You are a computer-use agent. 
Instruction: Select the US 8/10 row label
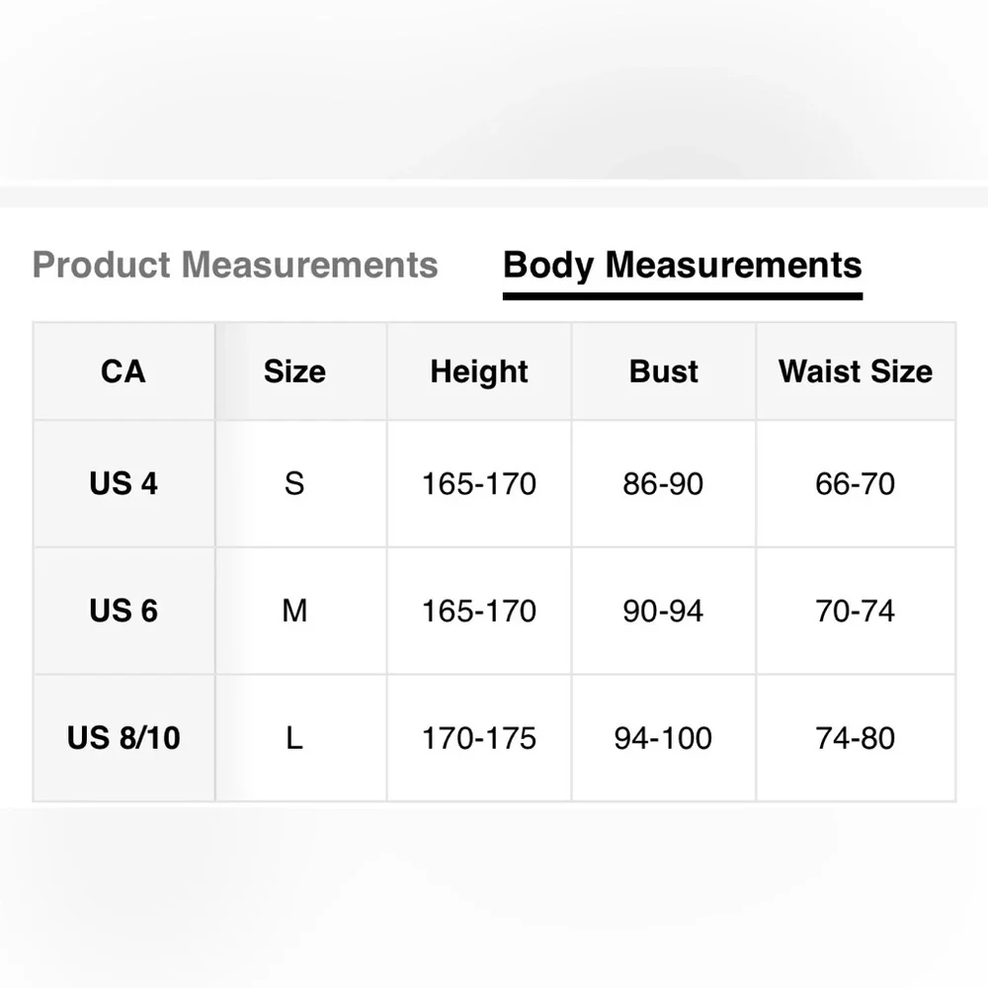[123, 738]
